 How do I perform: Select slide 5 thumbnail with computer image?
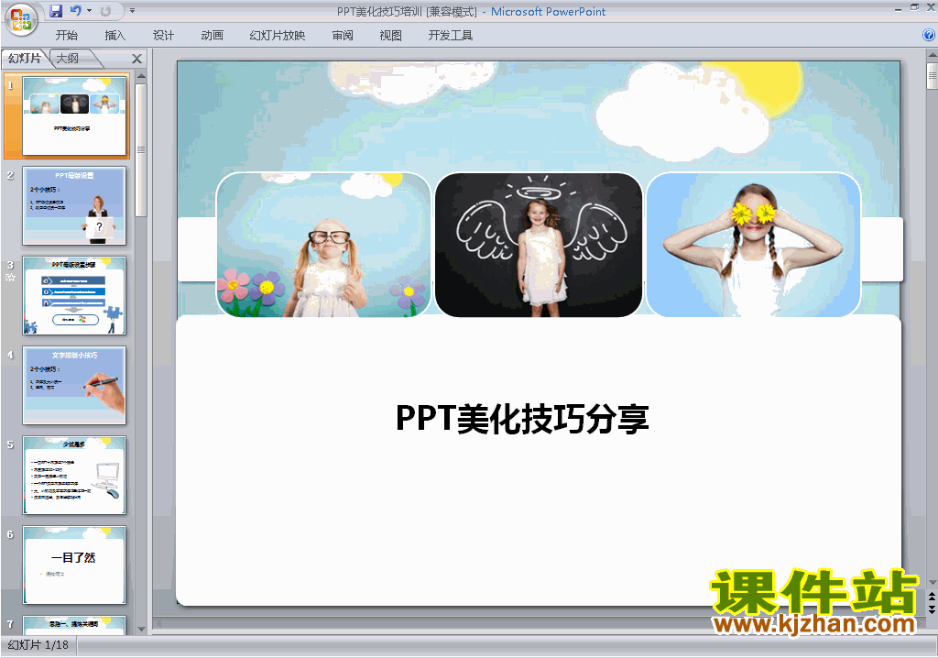[x=74, y=476]
